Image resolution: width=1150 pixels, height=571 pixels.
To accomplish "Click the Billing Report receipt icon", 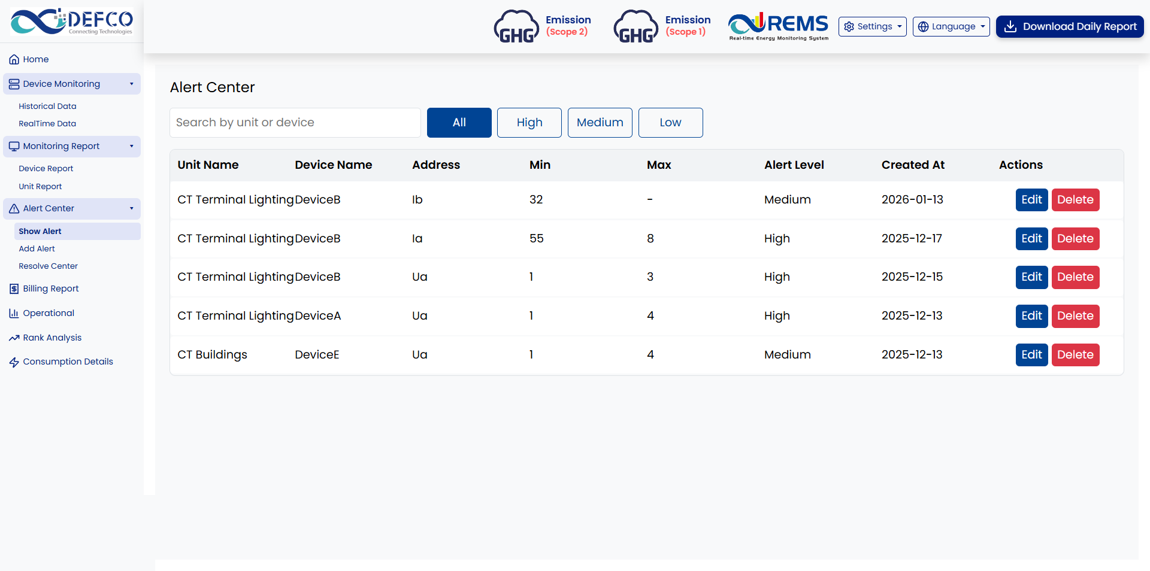I will [14, 288].
